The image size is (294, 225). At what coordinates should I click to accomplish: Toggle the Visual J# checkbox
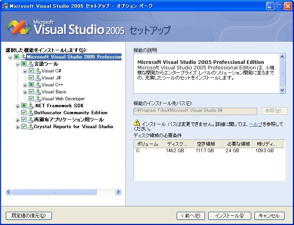pos(31,77)
